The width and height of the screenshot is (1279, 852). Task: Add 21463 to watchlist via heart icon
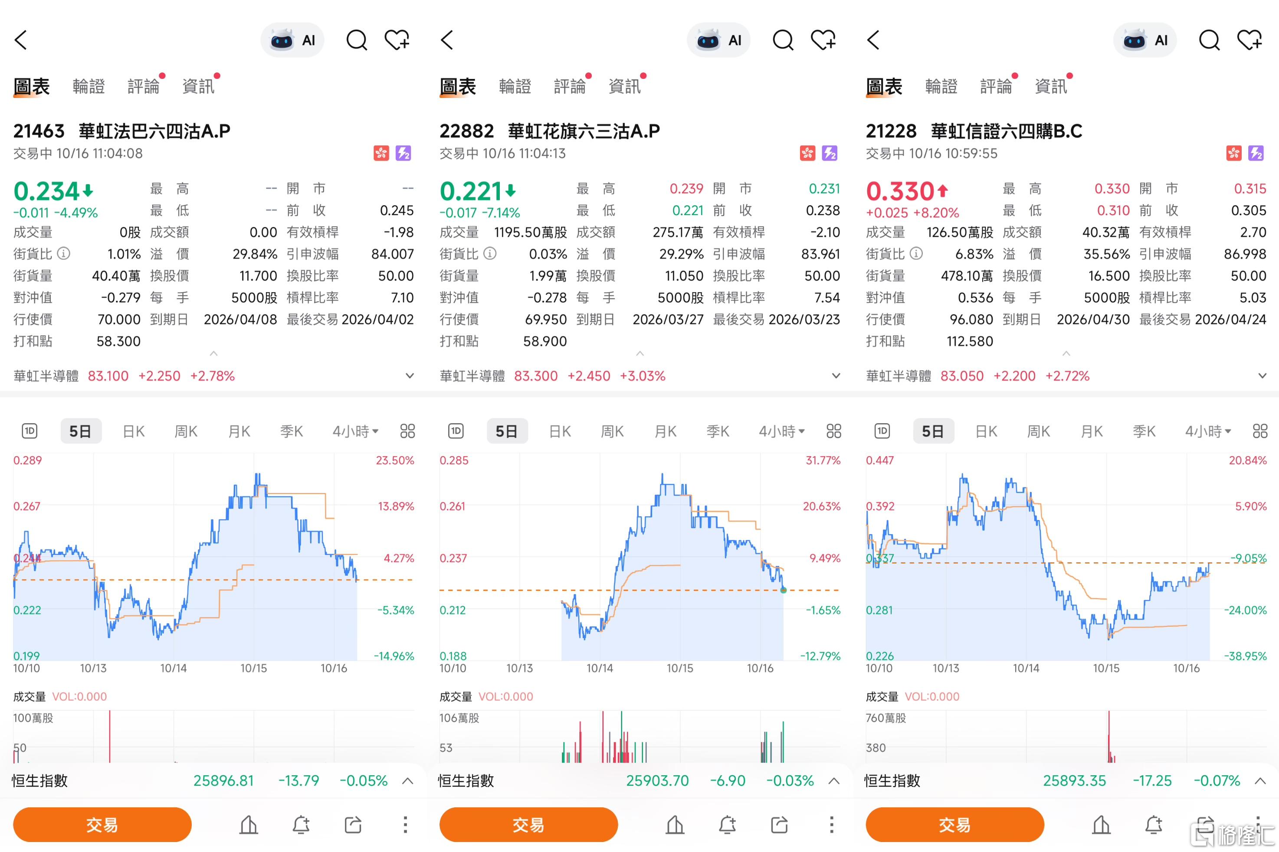tap(397, 40)
